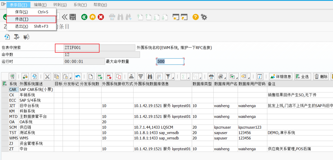
Task: Click the Find binoculars icon in the system toolbar
Action: coord(121,17)
